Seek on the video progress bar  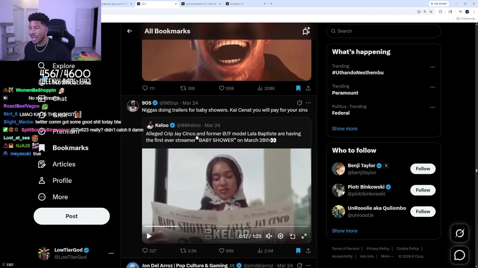pos(226,226)
